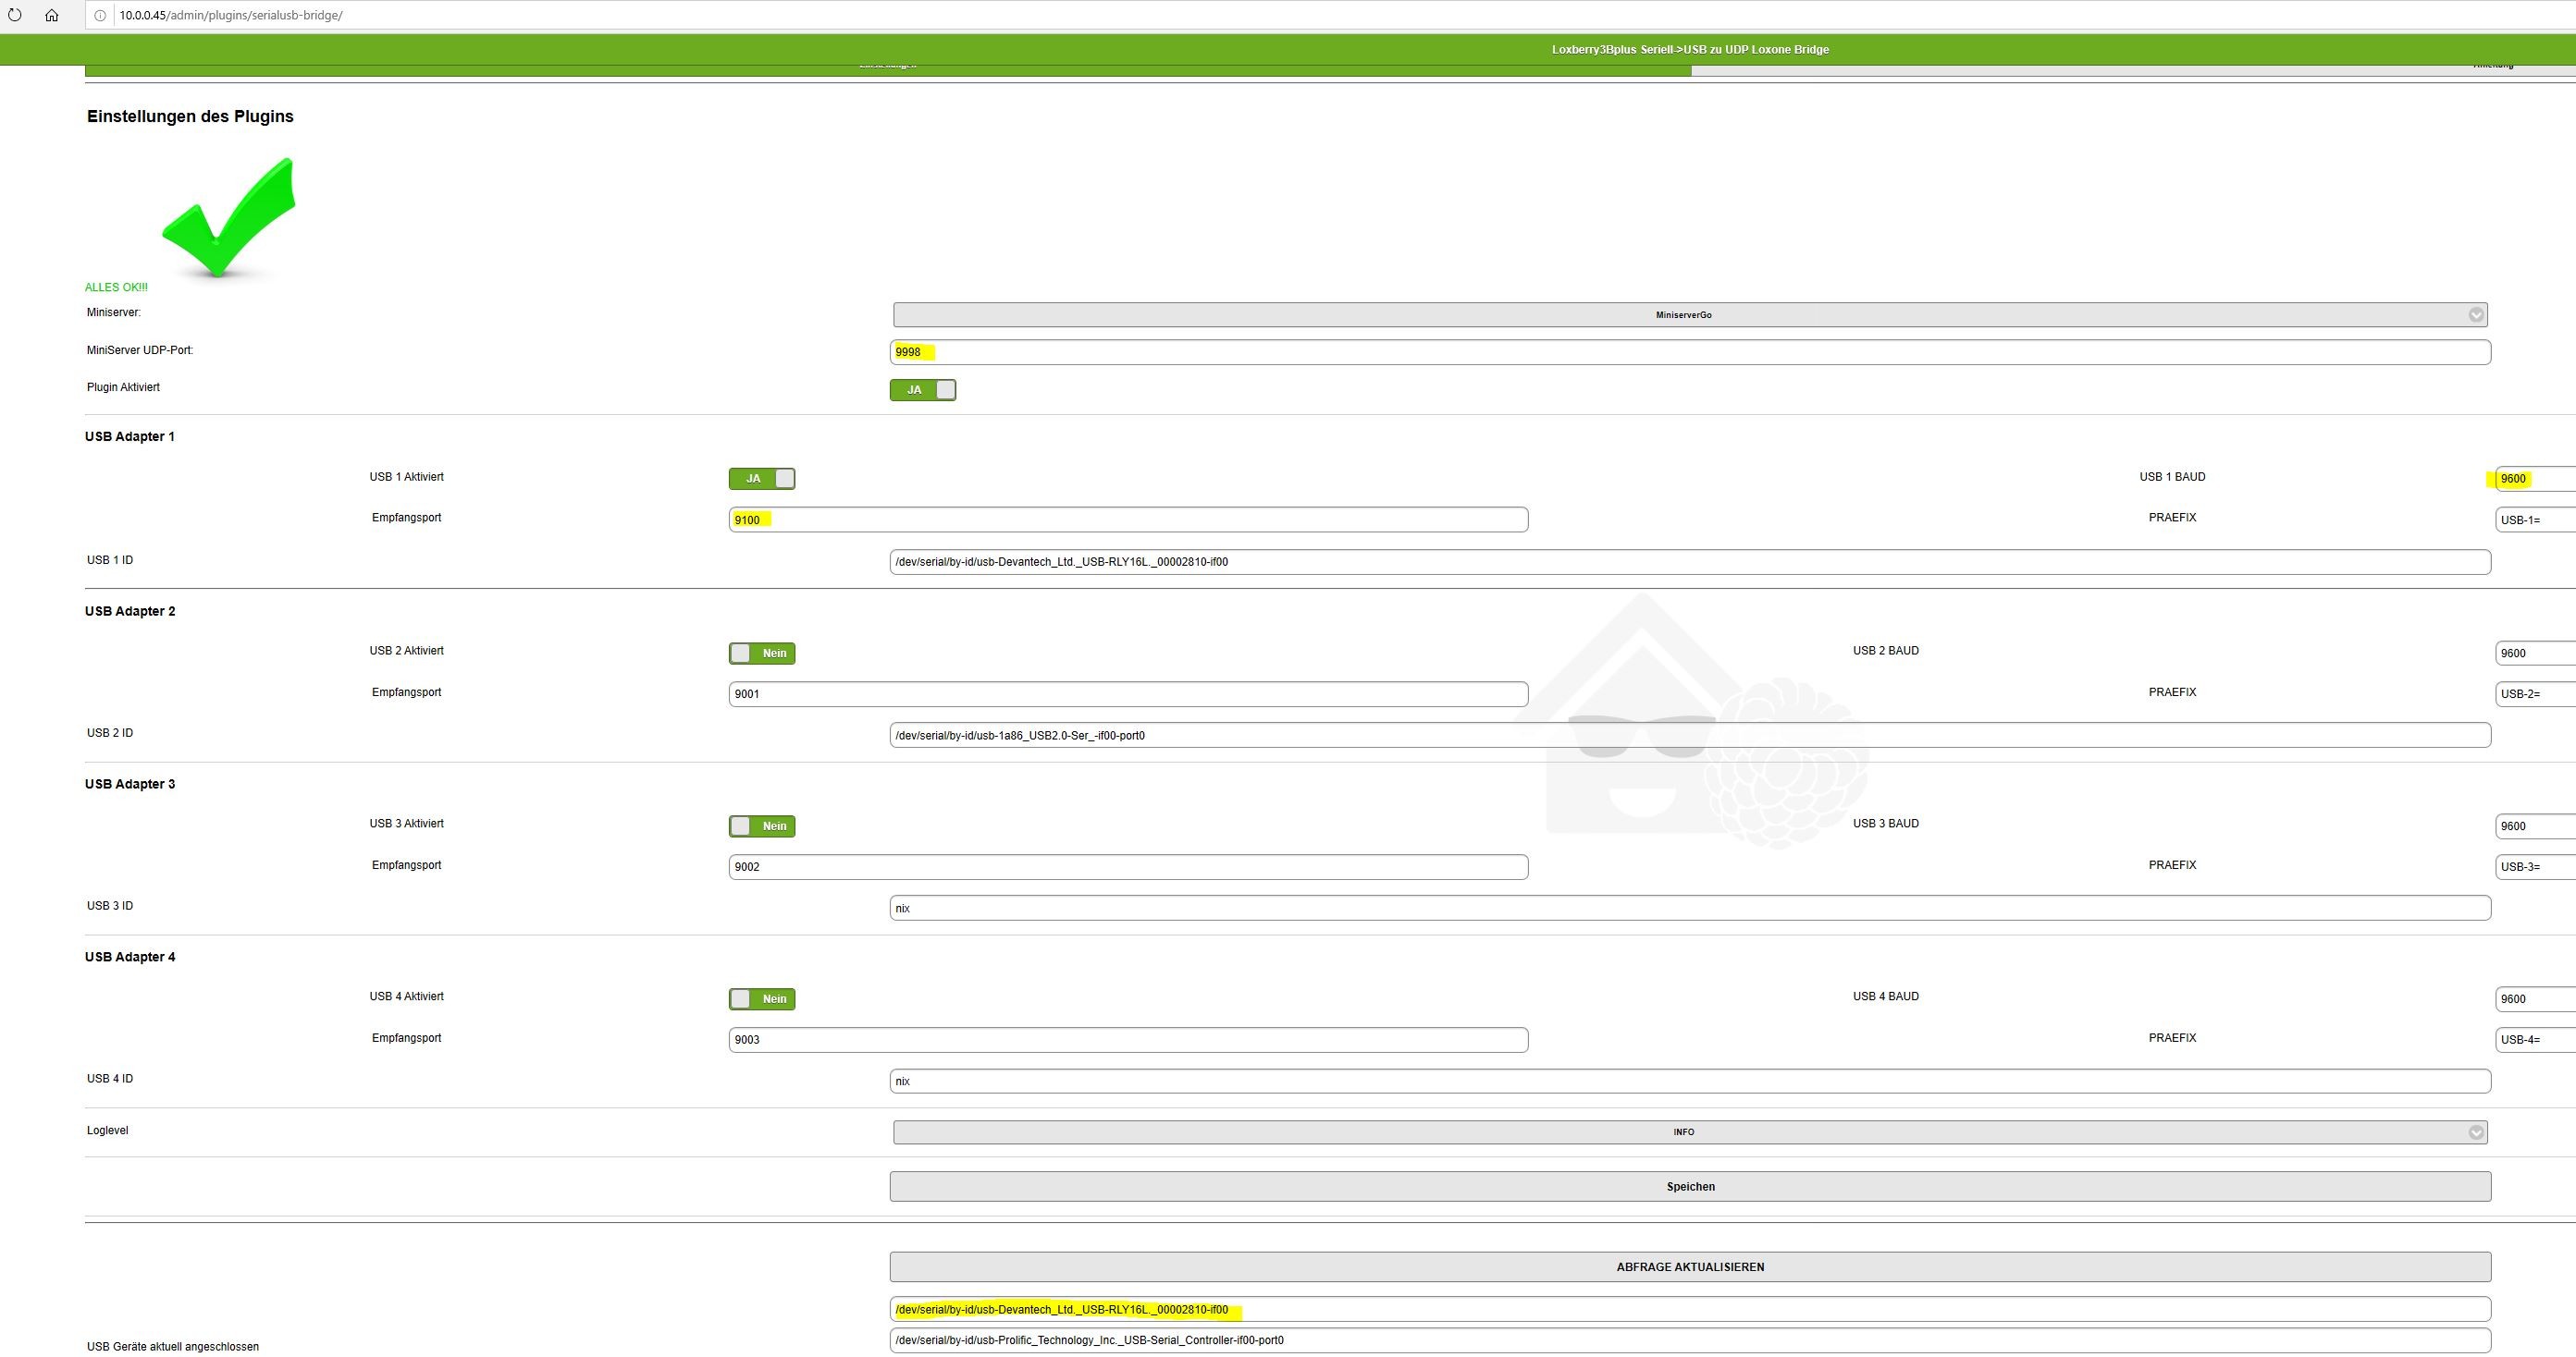Click USB Adapter 1 Empfangsport field 9100
Screen dimensions: 2576x1357
tap(1127, 520)
